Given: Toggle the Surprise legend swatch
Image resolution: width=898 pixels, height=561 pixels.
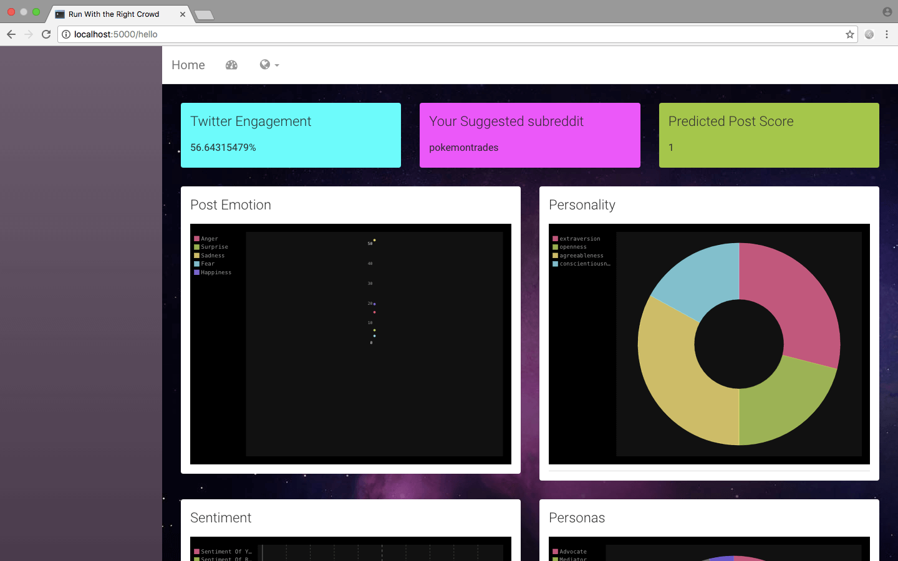Looking at the screenshot, I should 197,247.
